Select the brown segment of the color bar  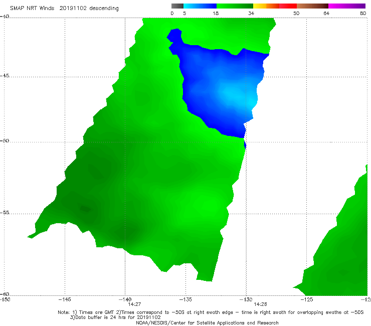point(312,6)
